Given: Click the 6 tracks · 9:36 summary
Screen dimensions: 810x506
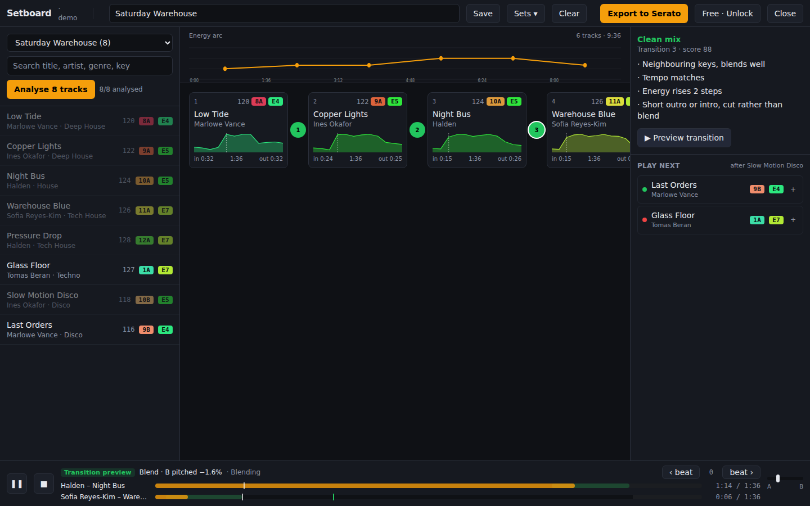Looking at the screenshot, I should (598, 35).
